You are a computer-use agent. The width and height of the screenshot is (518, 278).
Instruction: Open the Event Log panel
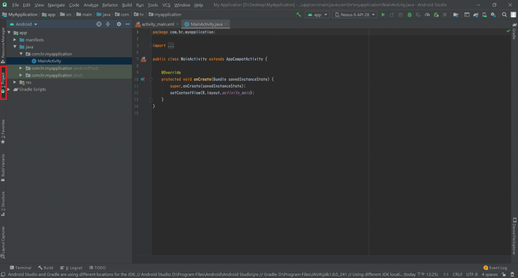click(x=495, y=268)
